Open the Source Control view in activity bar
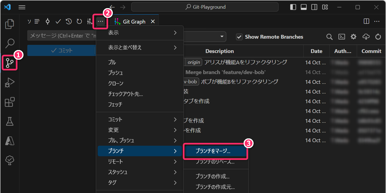 click(x=10, y=63)
